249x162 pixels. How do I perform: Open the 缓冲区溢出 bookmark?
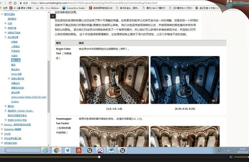pyautogui.click(x=127, y=8)
